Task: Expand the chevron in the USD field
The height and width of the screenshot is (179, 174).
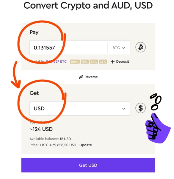Action: (x=124, y=109)
